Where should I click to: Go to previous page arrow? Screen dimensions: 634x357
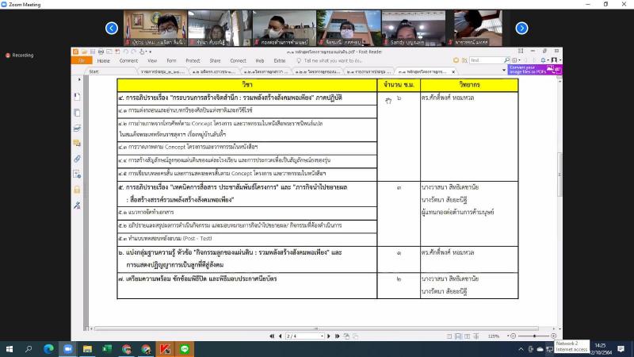[x=281, y=336]
